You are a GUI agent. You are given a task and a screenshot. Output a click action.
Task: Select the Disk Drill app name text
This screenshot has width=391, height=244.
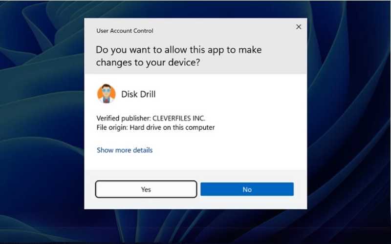point(138,94)
